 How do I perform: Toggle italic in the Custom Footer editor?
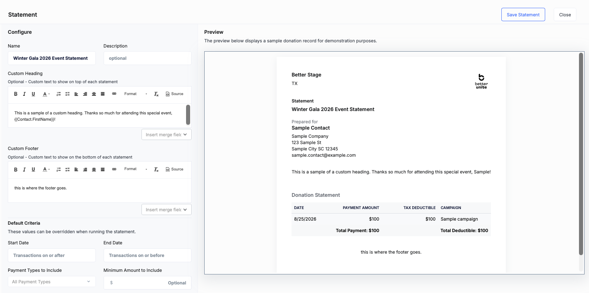[x=25, y=169]
